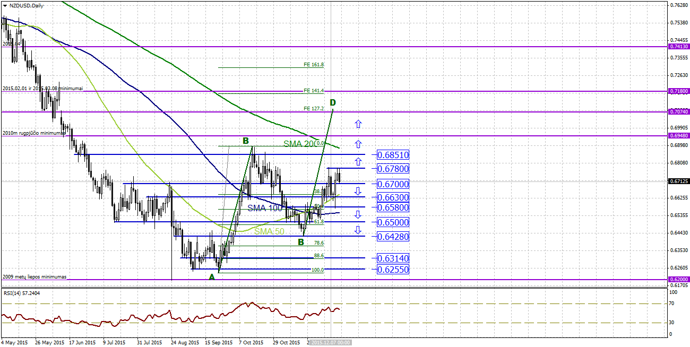The image size is (690, 347).
Task: Click the '2009 metų liepos minimumas' label
Action: (x=34, y=277)
